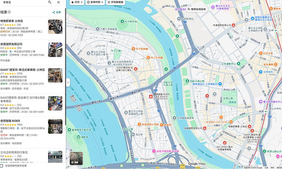The image size is (282, 169).
Task: View photo of 來運國際有限公司
Action: [x=55, y=50]
